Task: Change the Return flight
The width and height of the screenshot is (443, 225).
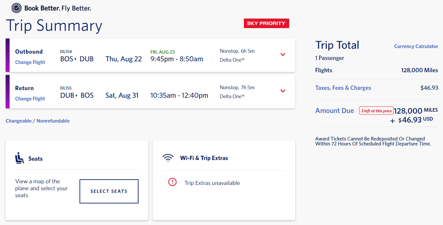Action: click(x=30, y=99)
